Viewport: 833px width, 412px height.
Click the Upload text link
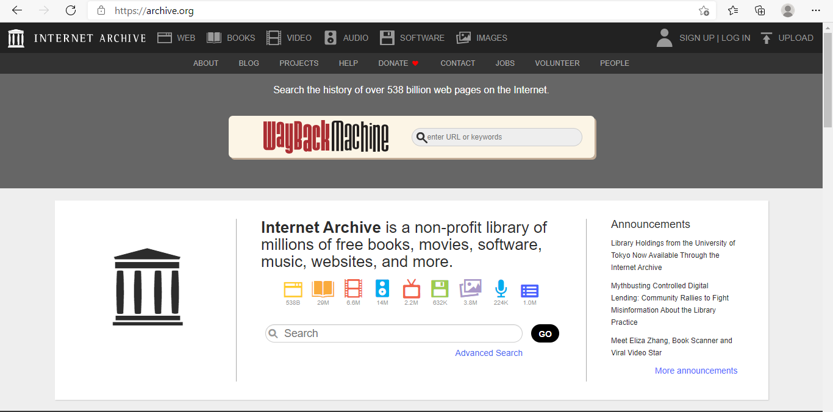pos(796,38)
